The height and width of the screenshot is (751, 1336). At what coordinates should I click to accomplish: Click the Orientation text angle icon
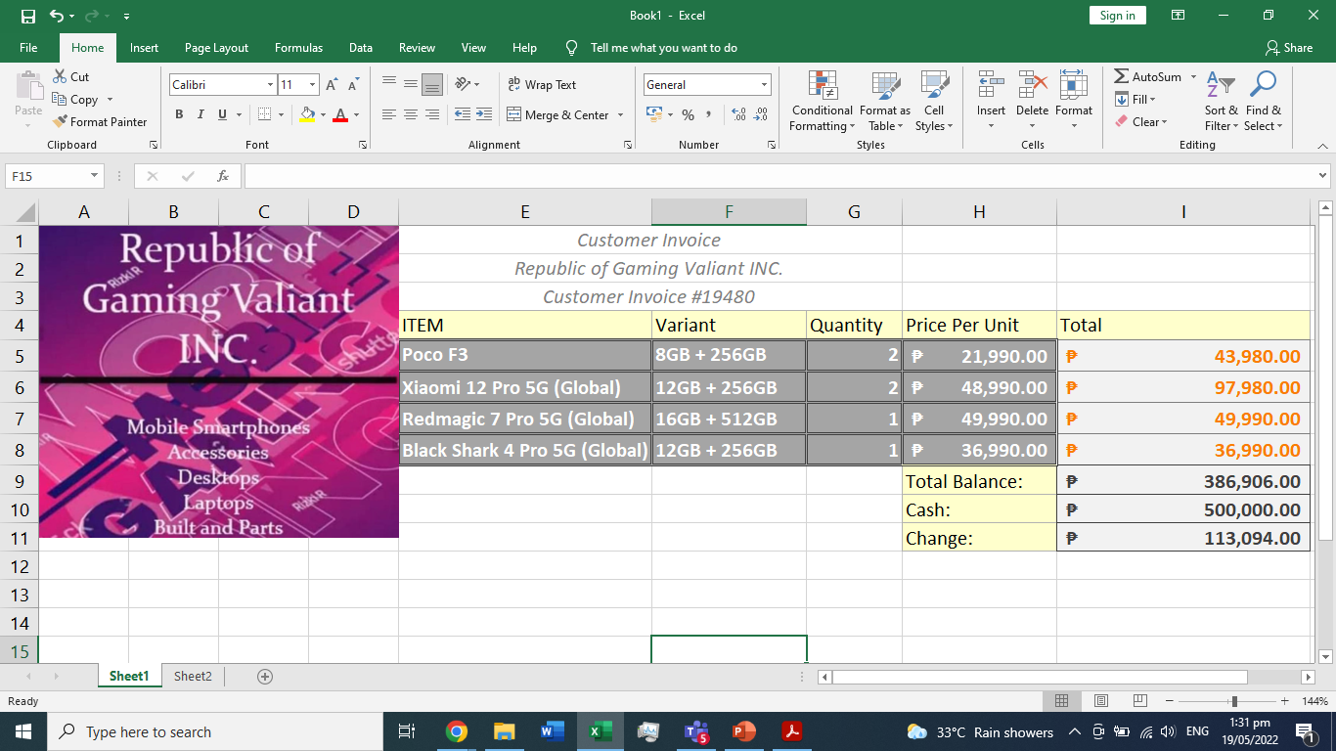(464, 84)
